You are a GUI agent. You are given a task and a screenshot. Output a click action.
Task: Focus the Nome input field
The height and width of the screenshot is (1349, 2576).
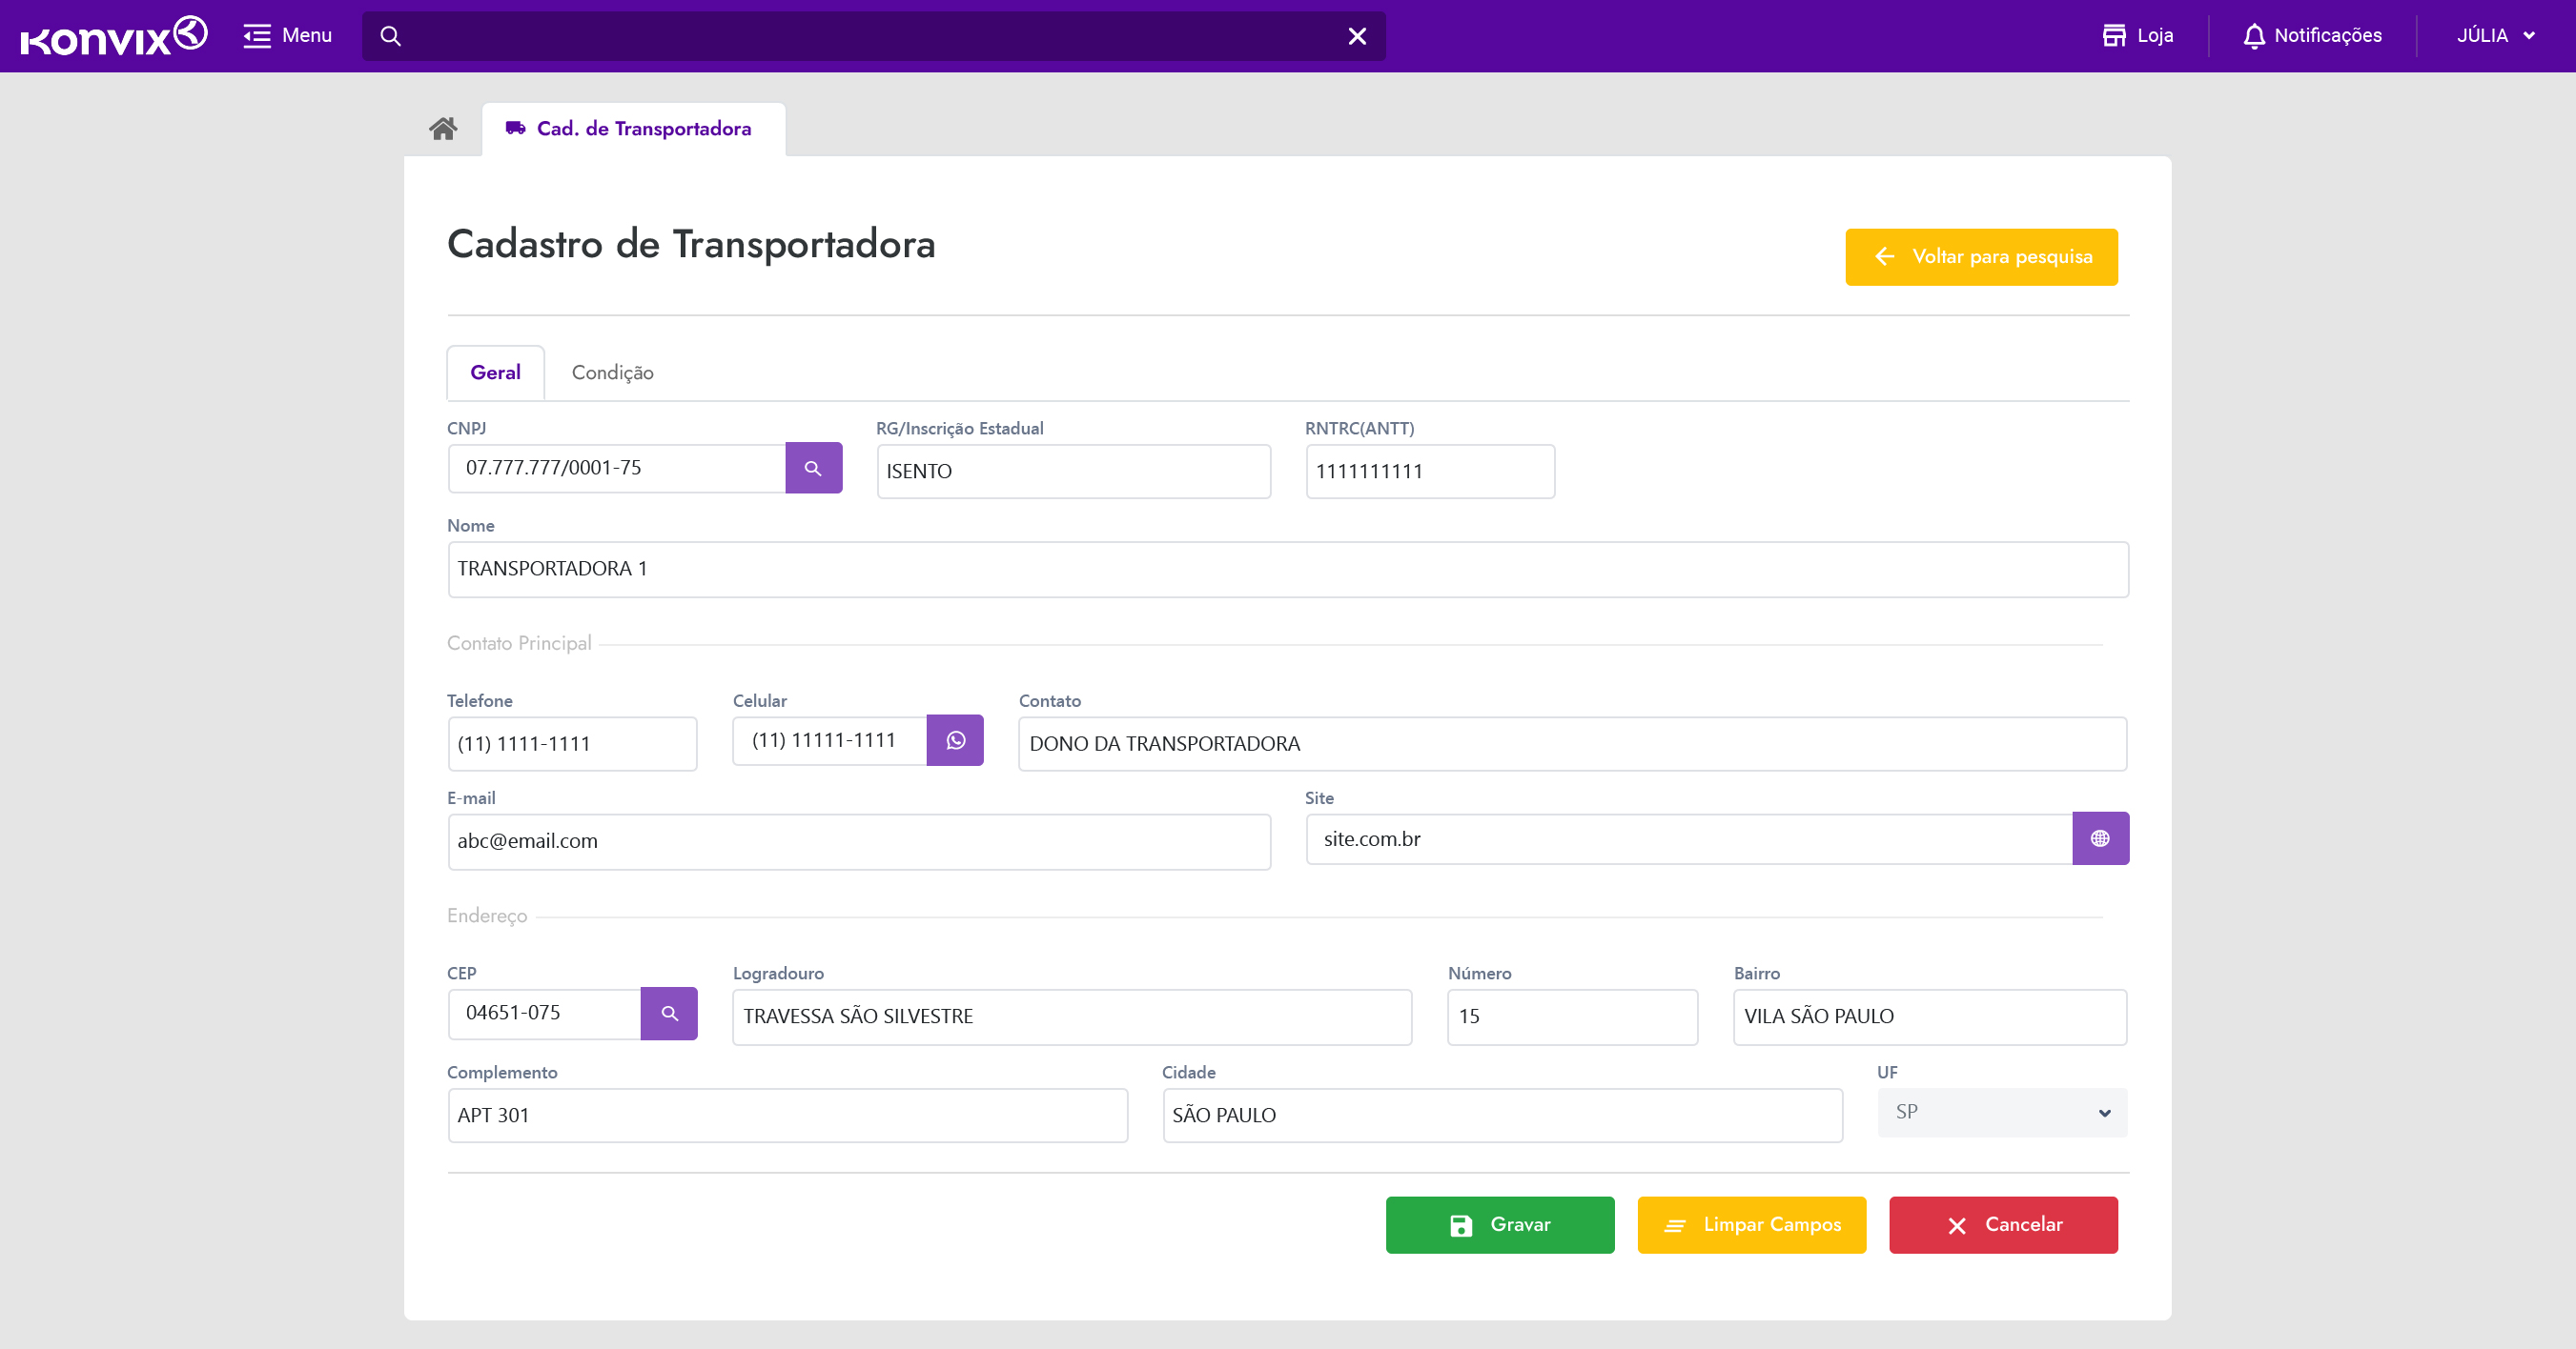pyautogui.click(x=1287, y=570)
